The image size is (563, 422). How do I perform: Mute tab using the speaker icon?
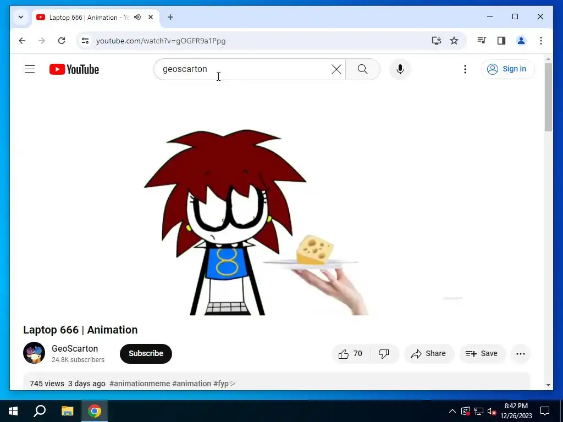coord(137,17)
